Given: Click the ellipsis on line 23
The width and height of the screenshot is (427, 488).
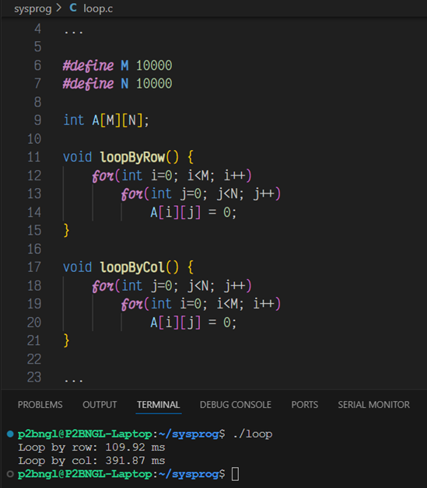Looking at the screenshot, I should click(74, 380).
